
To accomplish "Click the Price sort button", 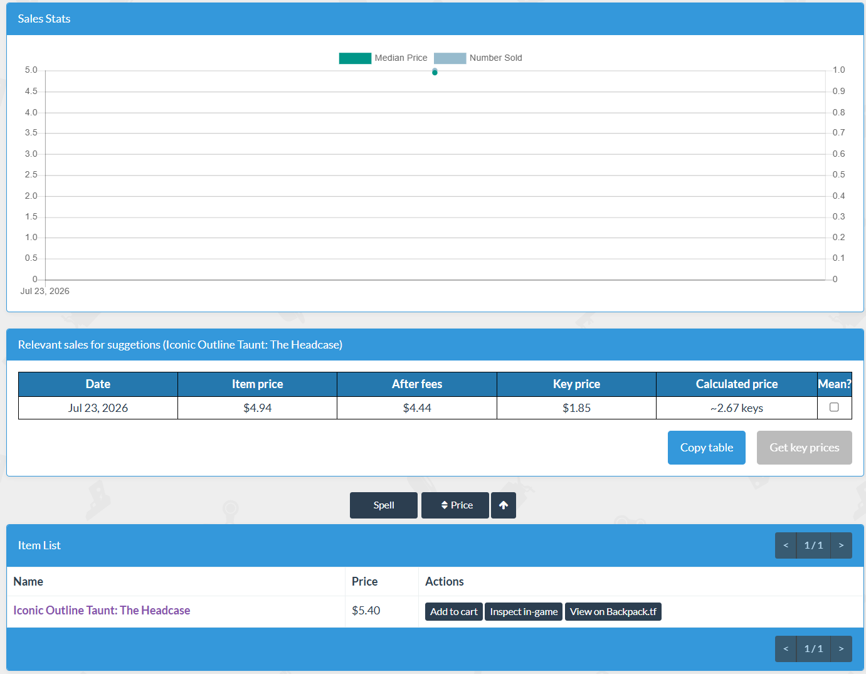I will (x=455, y=505).
